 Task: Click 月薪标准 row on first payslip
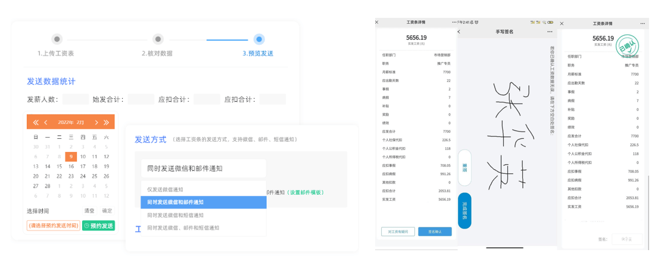[416, 72]
